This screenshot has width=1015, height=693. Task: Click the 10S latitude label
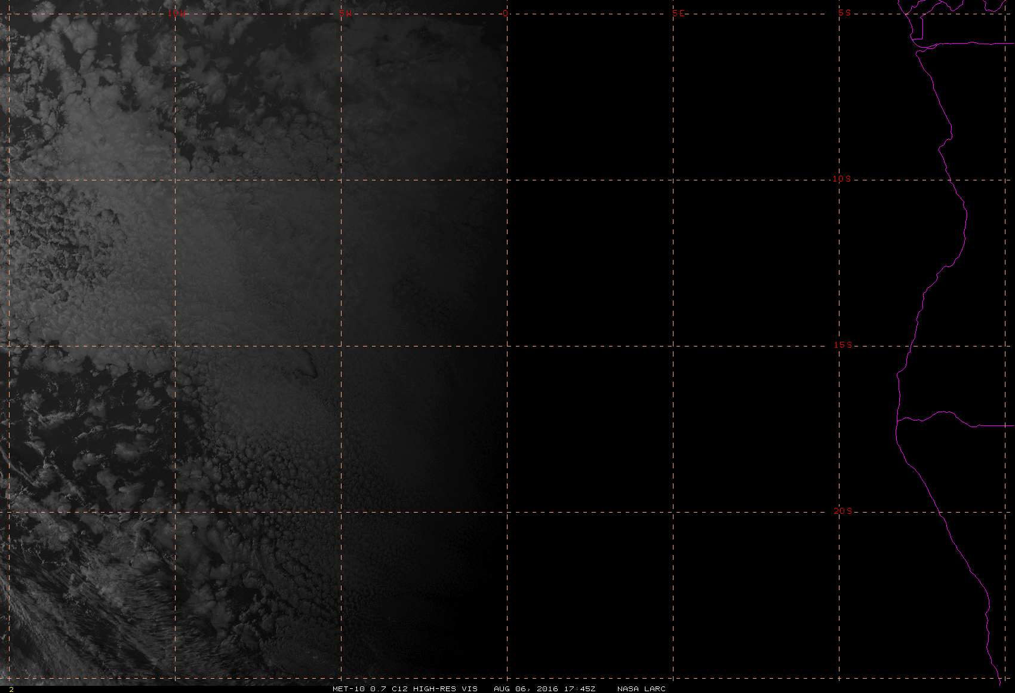pos(841,179)
